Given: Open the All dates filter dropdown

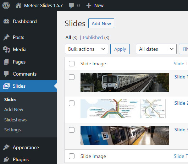Looking at the screenshot, I should pos(156,49).
